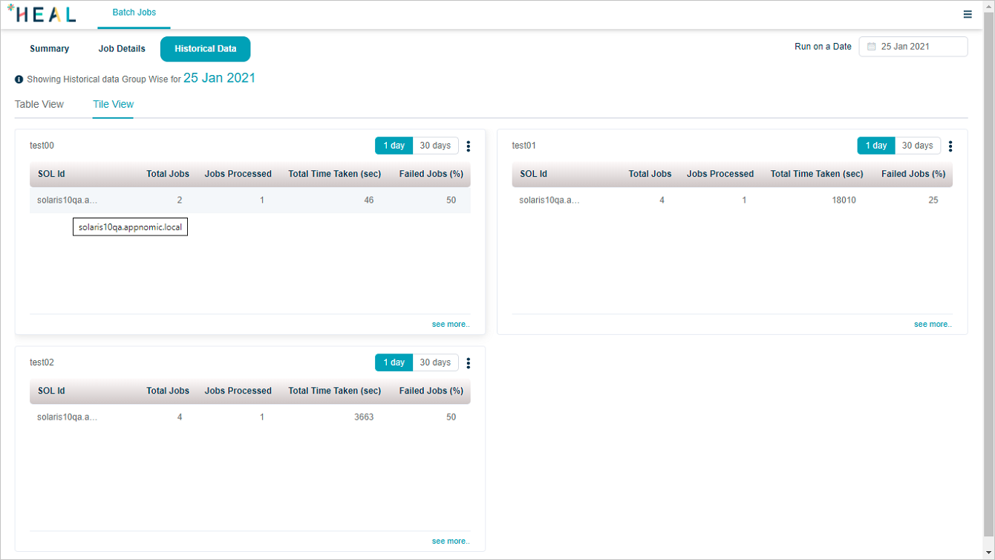Select the Batch Jobs navigation item

click(134, 13)
